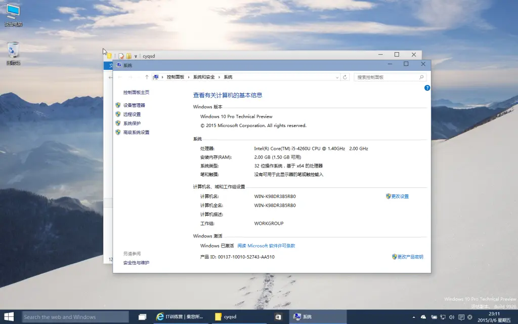Click Change product key (更改产品密钥) link

[x=410, y=257]
